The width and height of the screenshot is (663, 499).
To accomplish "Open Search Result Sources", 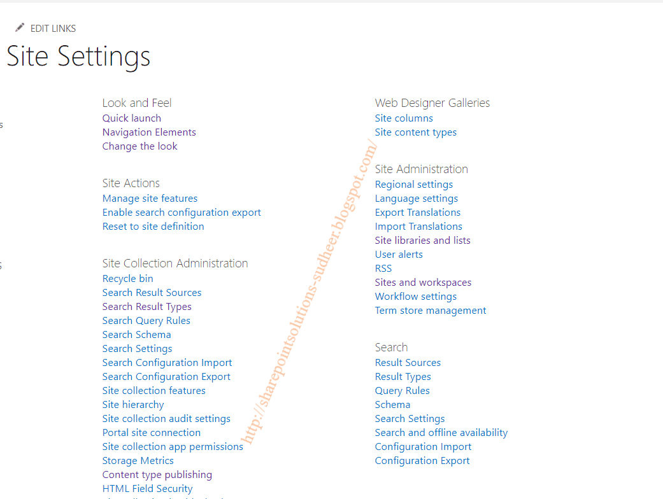I will 152,292.
